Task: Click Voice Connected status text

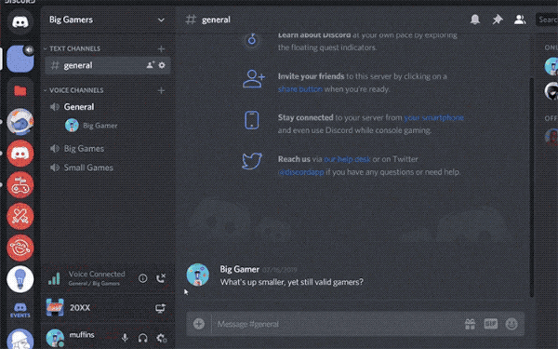Action: pyautogui.click(x=97, y=274)
